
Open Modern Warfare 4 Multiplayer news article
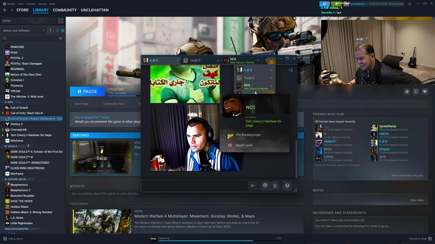(x=194, y=216)
